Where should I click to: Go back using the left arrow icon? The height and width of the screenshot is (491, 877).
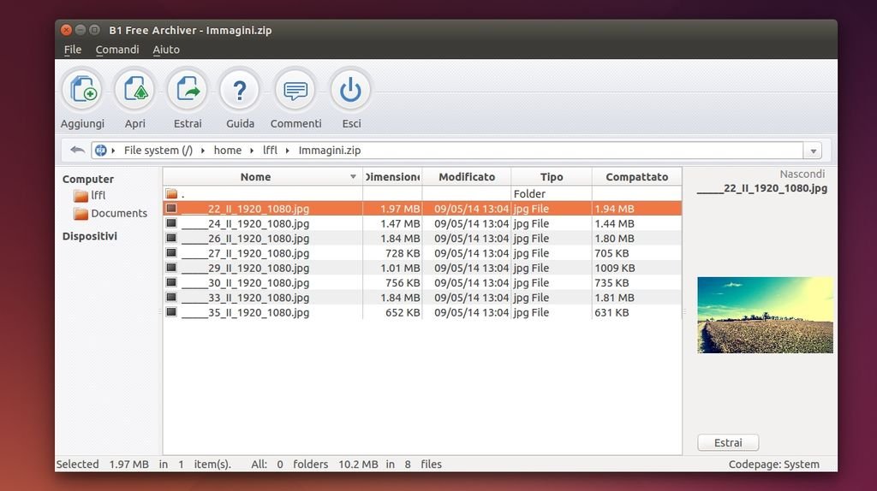click(x=77, y=150)
